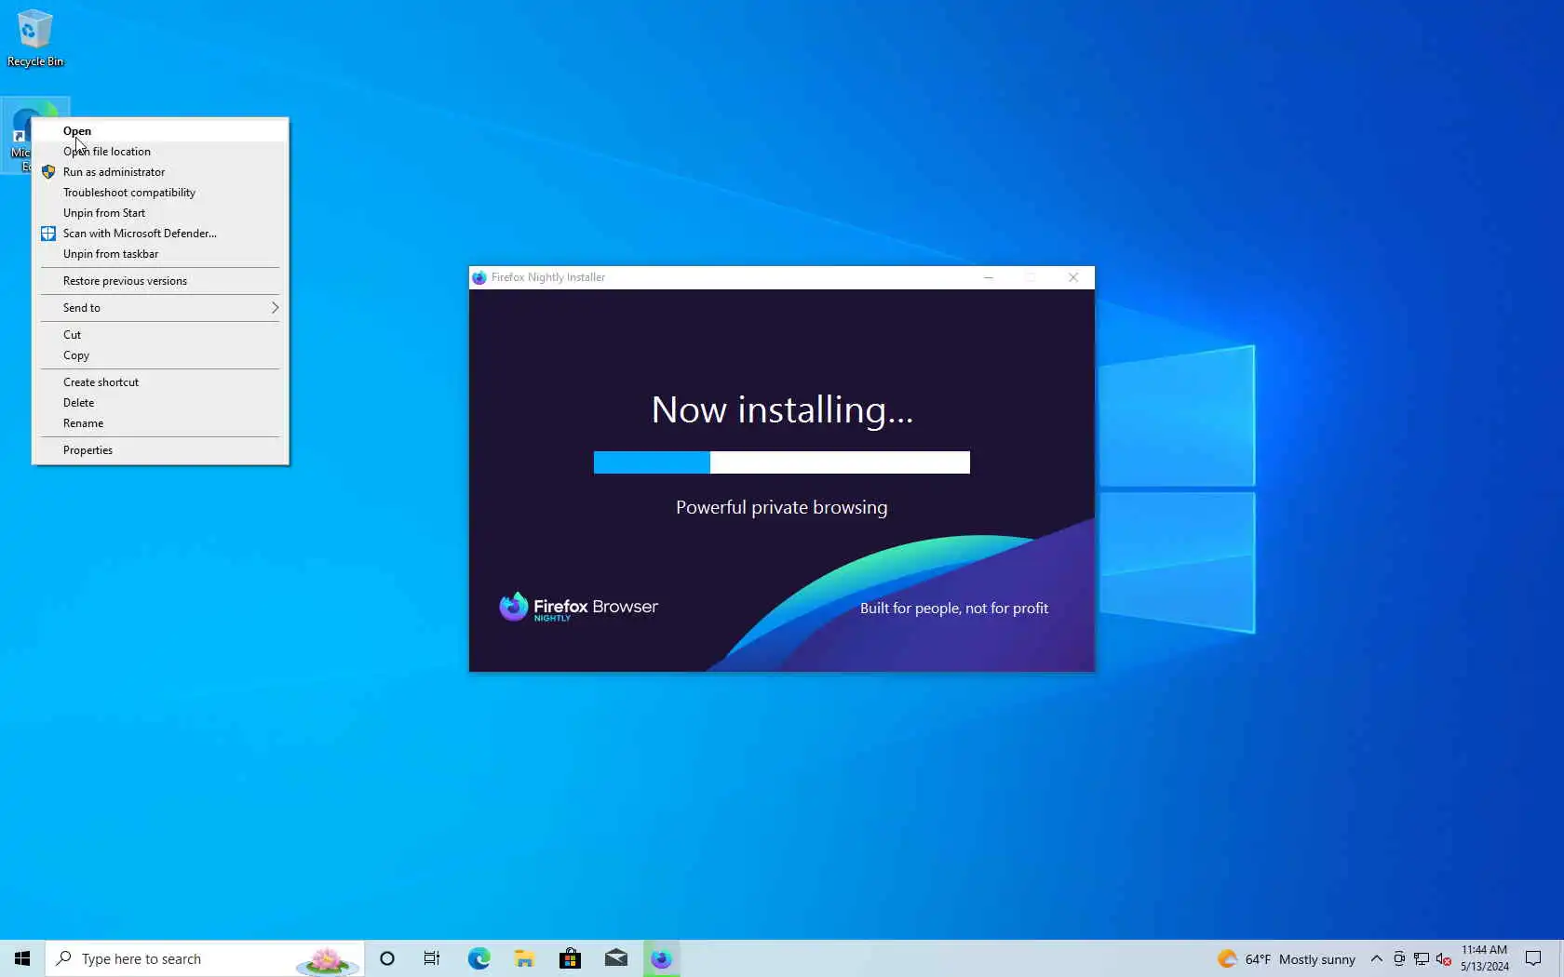Select Scan with Microsoft Defender
The width and height of the screenshot is (1564, 977).
pos(160,234)
